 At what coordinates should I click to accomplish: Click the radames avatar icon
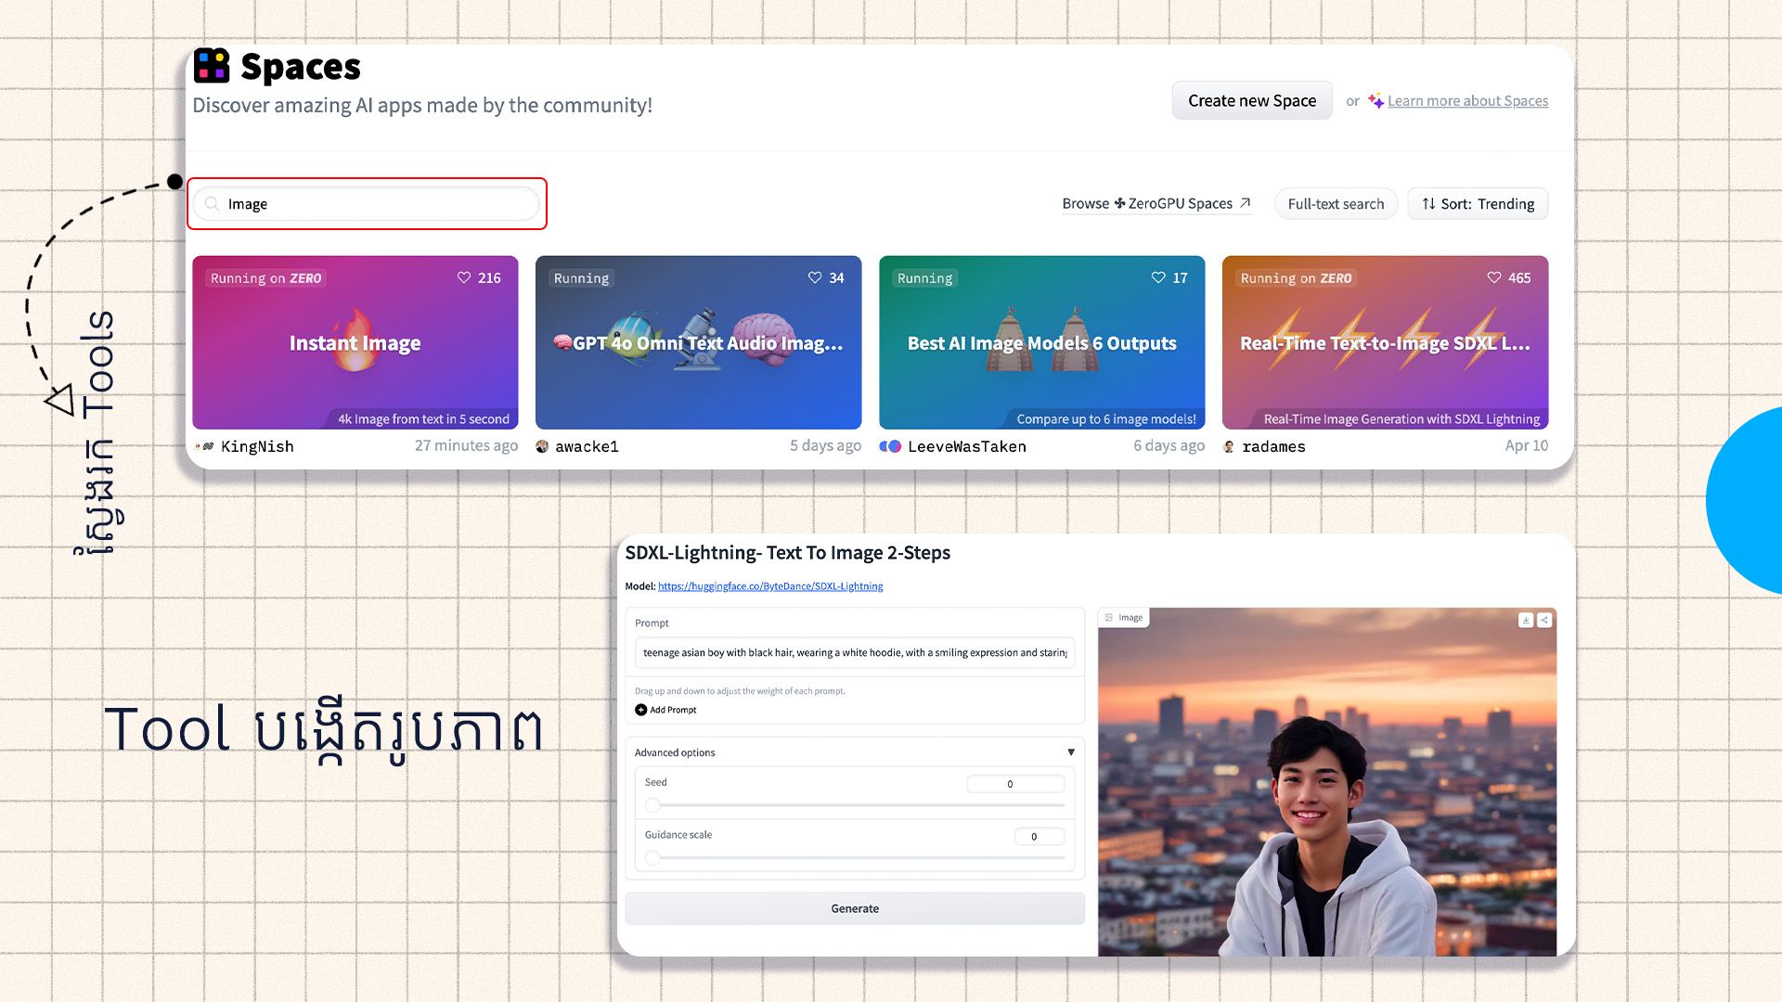tap(1229, 446)
